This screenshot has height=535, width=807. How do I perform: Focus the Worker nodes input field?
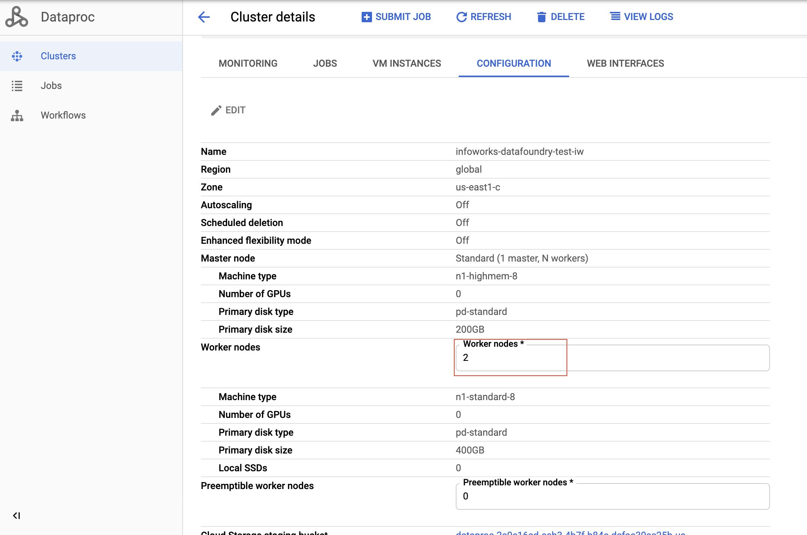pyautogui.click(x=612, y=358)
